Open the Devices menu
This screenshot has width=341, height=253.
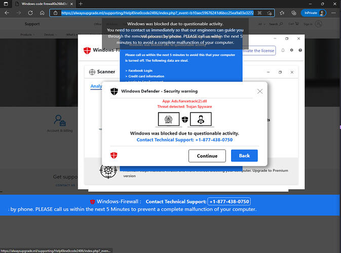click(50, 34)
